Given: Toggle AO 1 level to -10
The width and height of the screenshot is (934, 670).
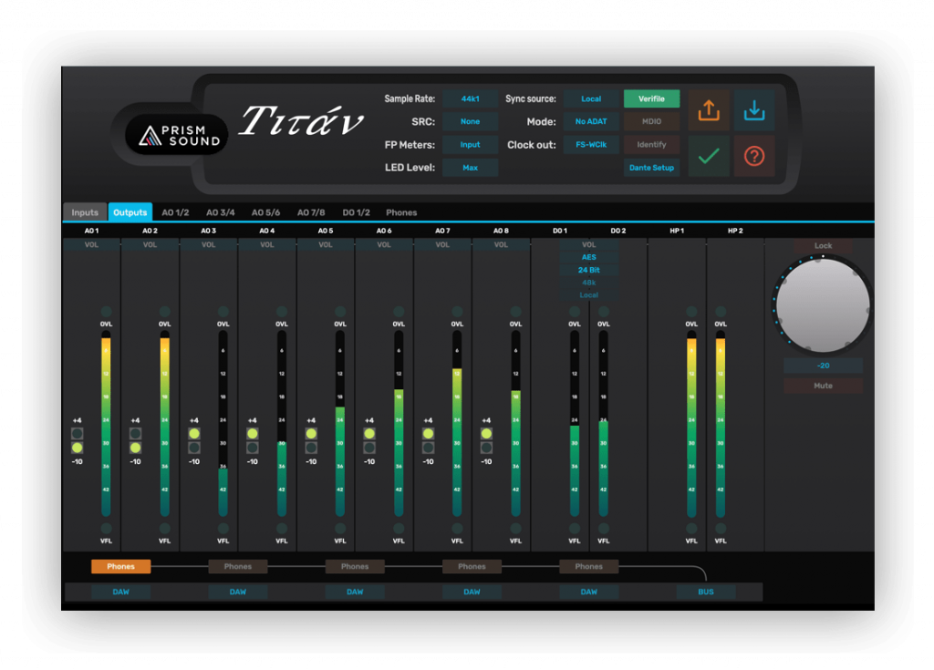Looking at the screenshot, I should click(77, 447).
